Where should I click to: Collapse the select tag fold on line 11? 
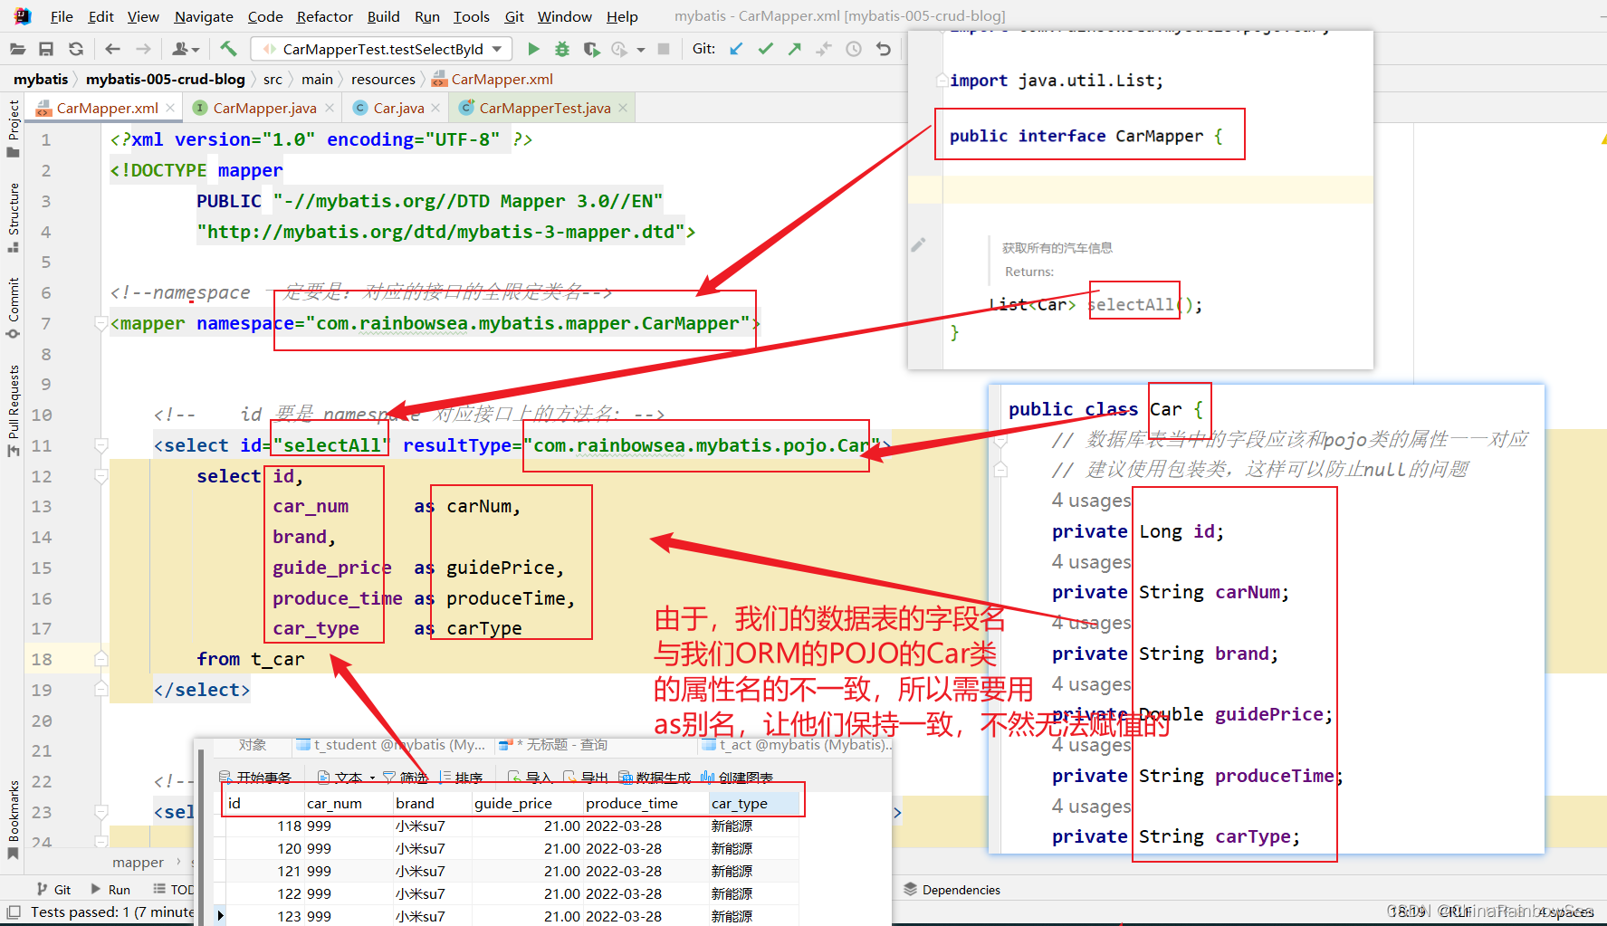pos(101,445)
